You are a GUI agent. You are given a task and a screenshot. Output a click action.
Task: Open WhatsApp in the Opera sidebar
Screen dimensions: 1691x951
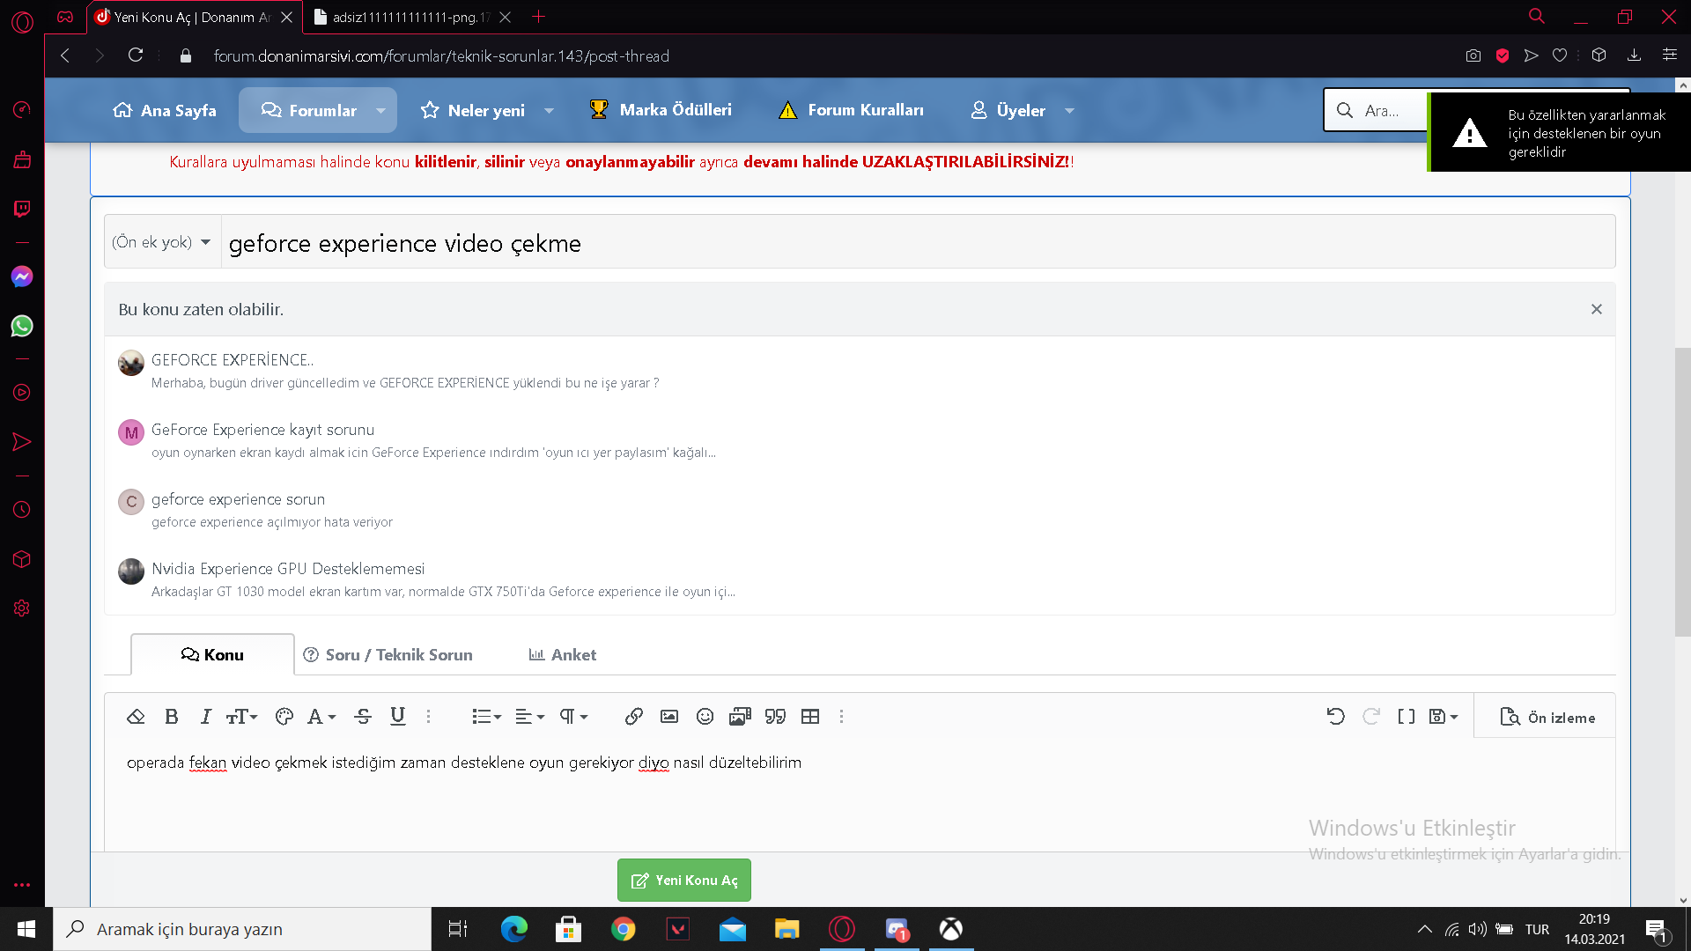coord(22,327)
